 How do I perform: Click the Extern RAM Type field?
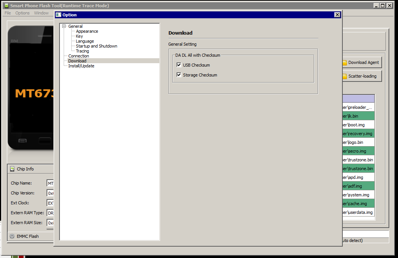point(50,213)
